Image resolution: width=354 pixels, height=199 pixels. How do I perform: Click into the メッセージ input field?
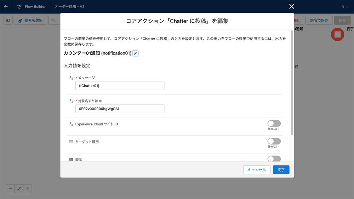coord(120,86)
